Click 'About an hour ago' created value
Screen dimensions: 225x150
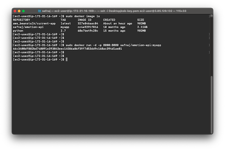point(118,23)
